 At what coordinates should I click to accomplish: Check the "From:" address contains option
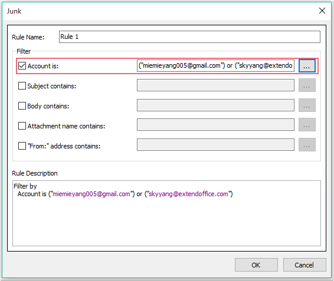pos(22,146)
